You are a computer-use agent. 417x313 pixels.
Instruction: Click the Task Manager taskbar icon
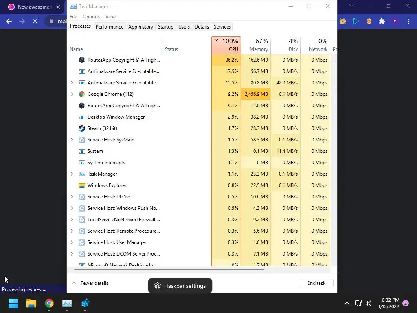coord(67,303)
